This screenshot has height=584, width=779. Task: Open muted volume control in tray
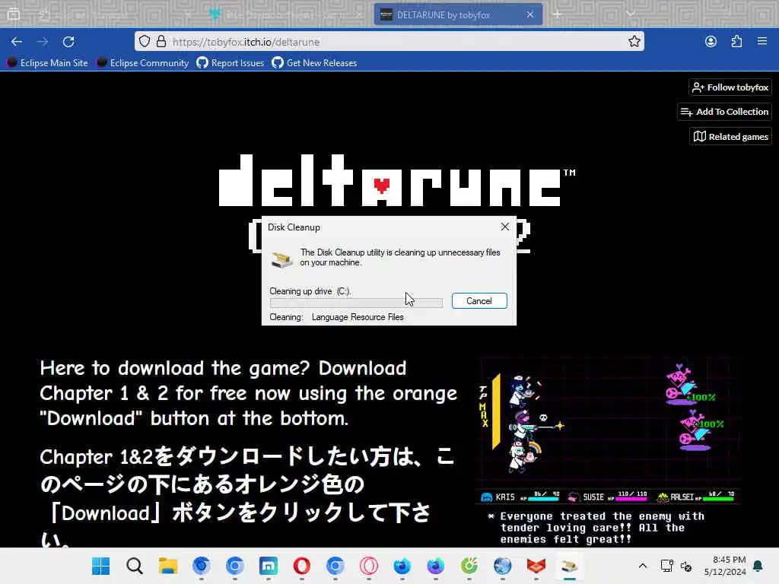point(686,566)
